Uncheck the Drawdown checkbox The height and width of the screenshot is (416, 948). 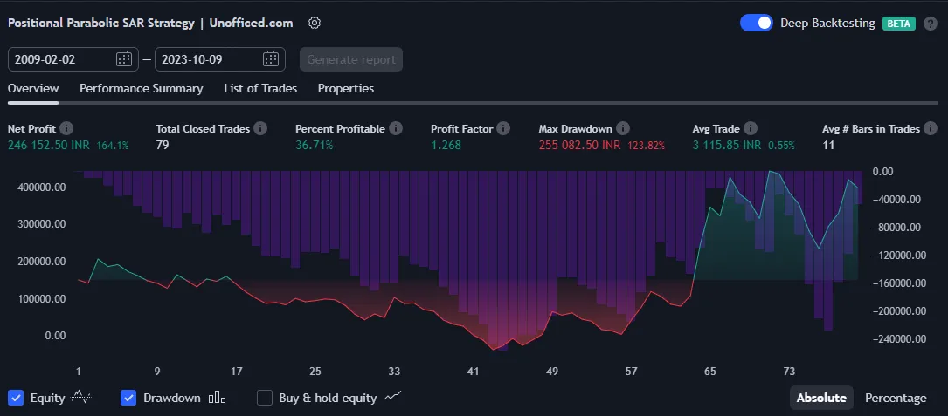[128, 398]
